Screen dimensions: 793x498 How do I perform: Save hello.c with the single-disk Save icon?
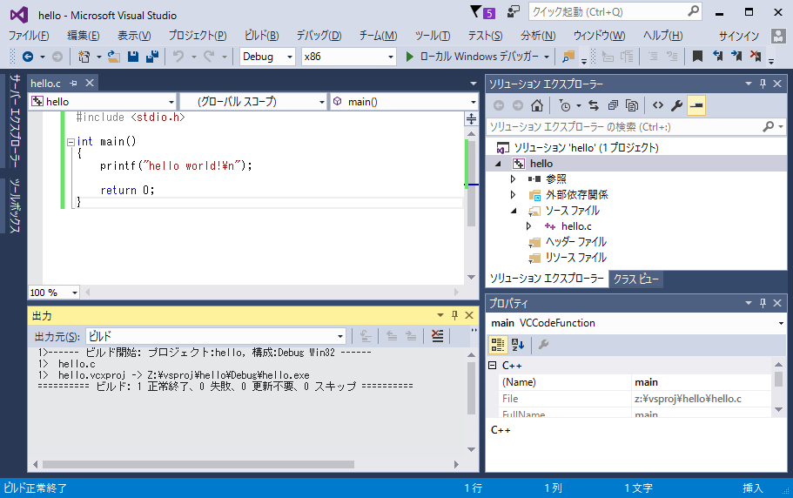tap(133, 57)
